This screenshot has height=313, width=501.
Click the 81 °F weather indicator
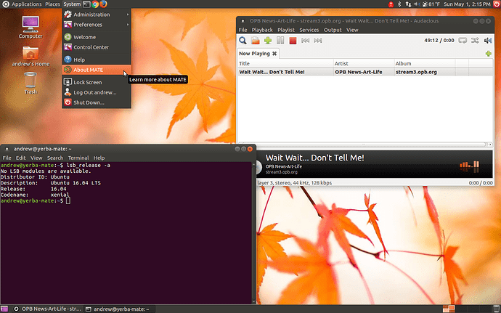431,4
